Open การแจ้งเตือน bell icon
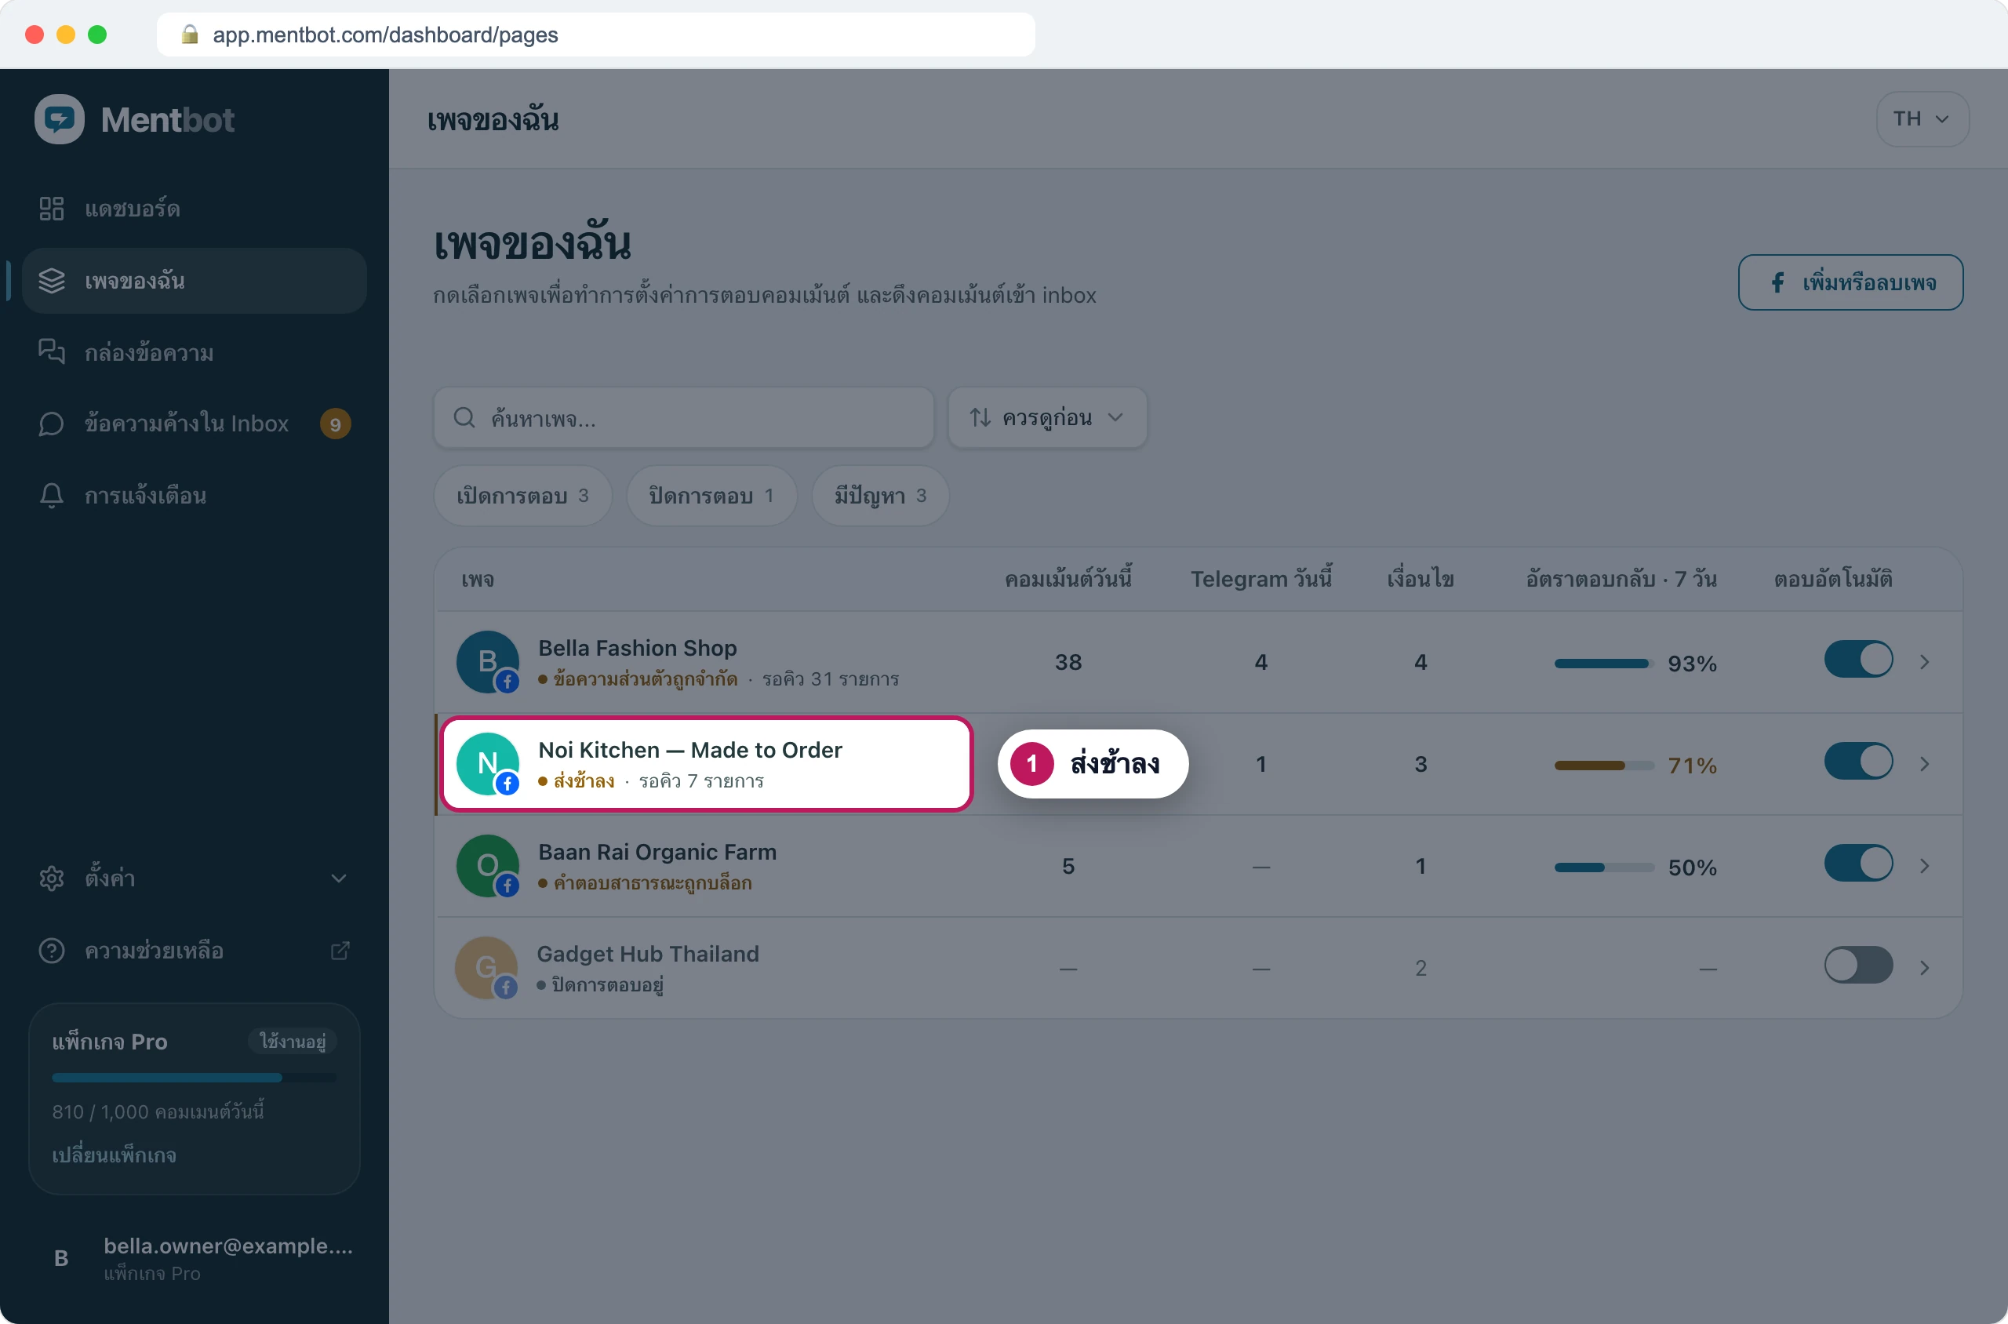Viewport: 2008px width, 1324px height. [x=52, y=495]
